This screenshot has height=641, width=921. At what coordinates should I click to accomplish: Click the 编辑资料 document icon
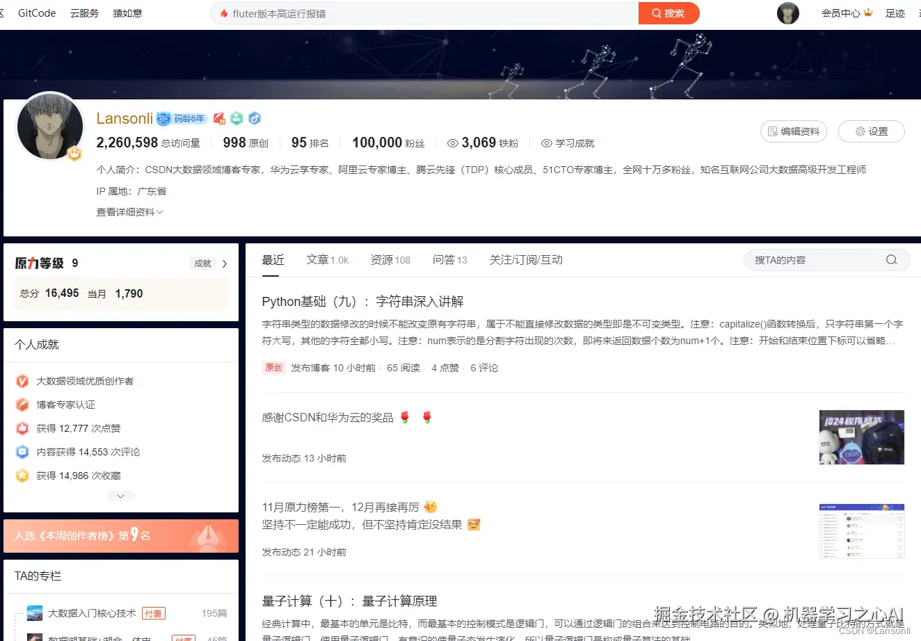772,131
